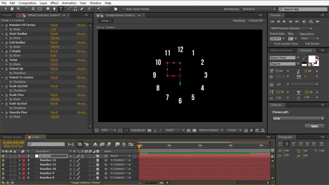Hide the Number 12 layer
Viewport: 329px width, 185px height.
pos(4,160)
